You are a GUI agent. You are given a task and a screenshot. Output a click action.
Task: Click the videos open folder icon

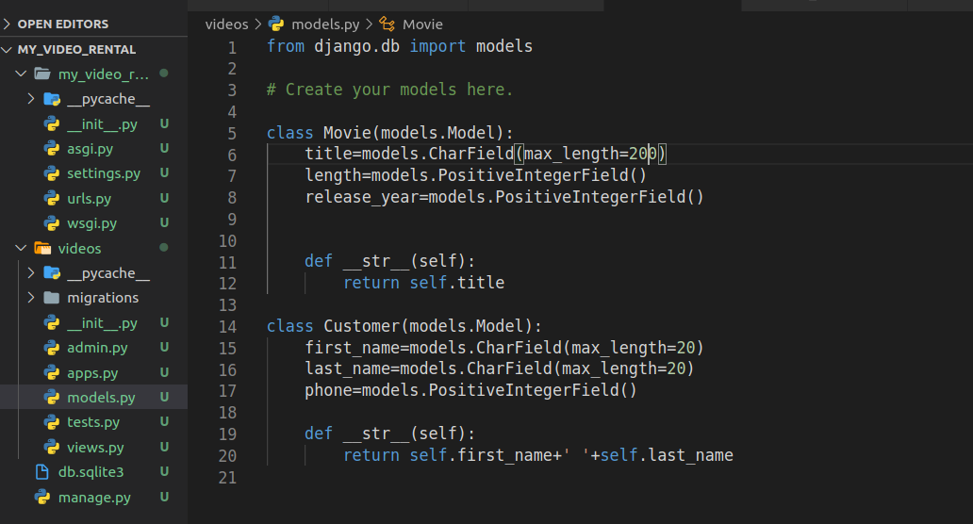pos(42,248)
